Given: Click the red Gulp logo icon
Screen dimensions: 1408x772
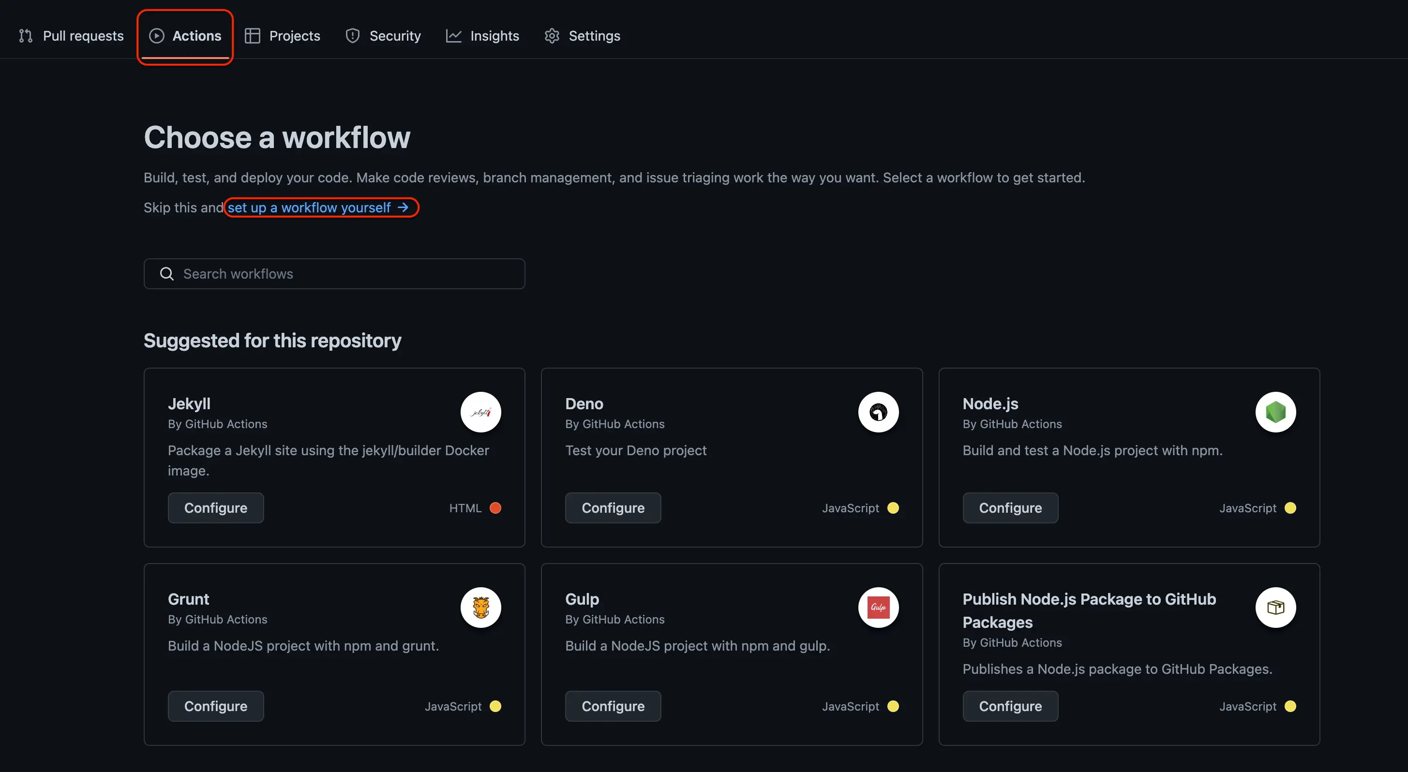Looking at the screenshot, I should pyautogui.click(x=878, y=607).
